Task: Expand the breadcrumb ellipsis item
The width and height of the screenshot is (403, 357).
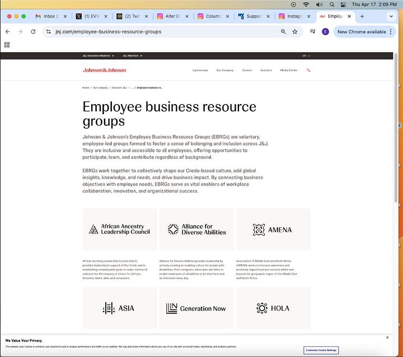Action: (132, 88)
